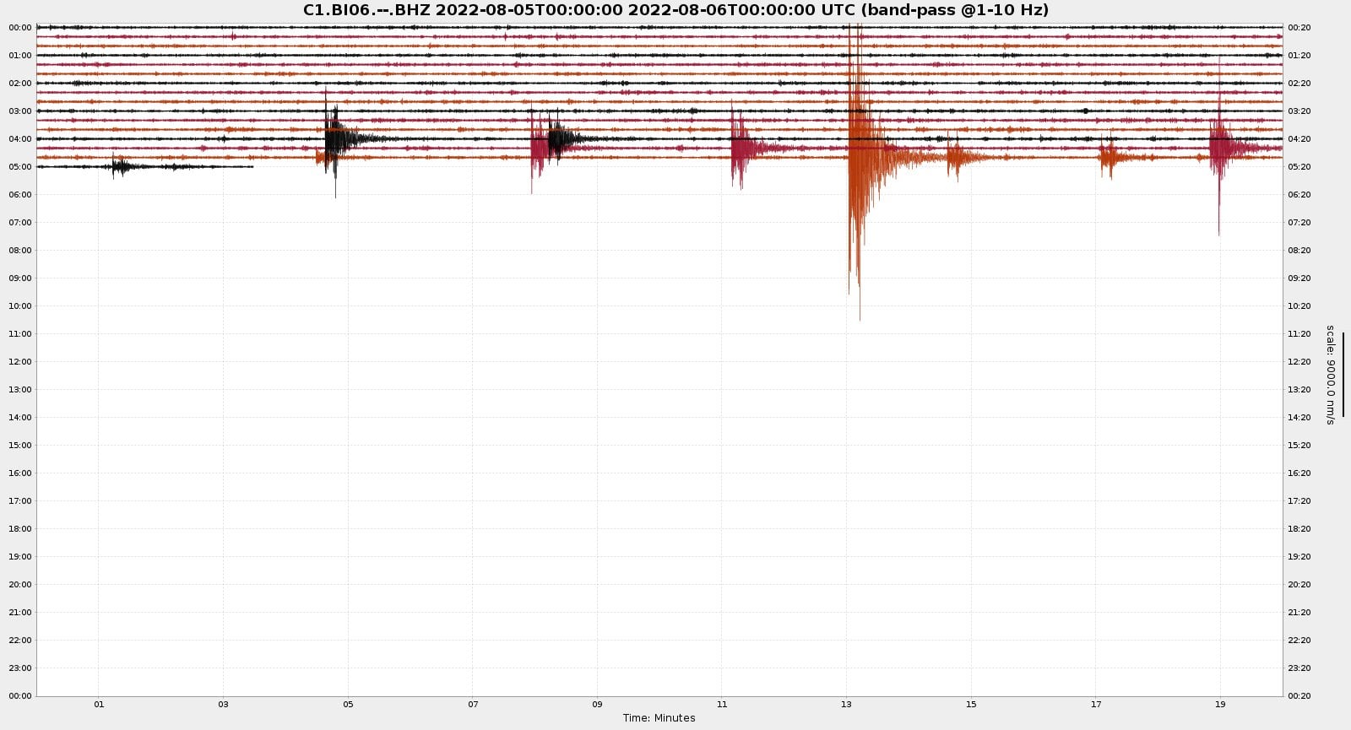Click the right axis label 10:20
The image size is (1351, 730).
pos(1299,306)
